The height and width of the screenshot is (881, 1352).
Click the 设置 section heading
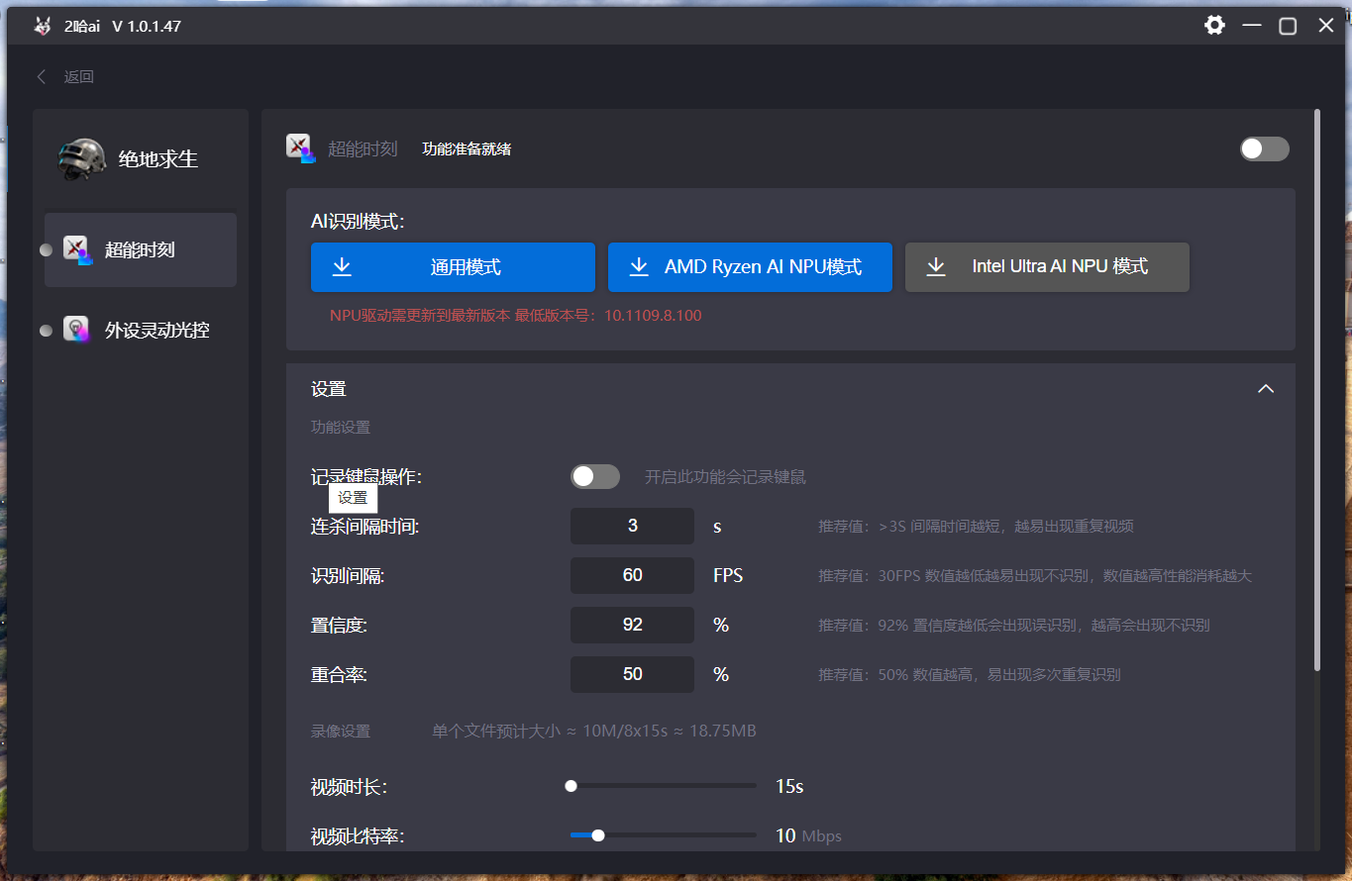point(329,389)
